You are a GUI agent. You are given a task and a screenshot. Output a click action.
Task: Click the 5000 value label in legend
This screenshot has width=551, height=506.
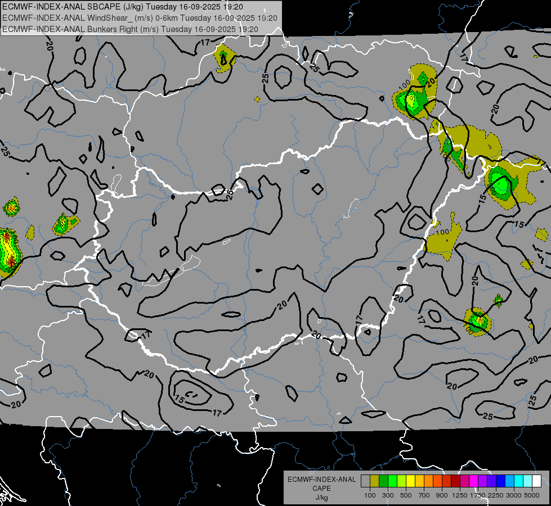tap(532, 495)
